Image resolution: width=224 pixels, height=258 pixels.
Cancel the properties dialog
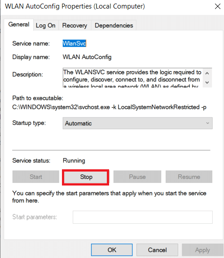click(157, 250)
